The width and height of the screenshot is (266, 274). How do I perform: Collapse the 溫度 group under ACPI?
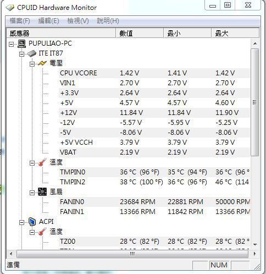pyautogui.click(x=32, y=232)
